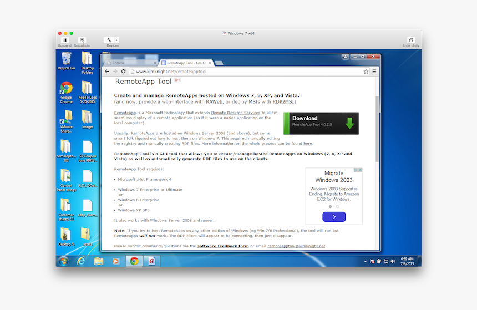The width and height of the screenshot is (477, 310).
Task: Select the SS Coupon file icon
Action: tap(88, 151)
